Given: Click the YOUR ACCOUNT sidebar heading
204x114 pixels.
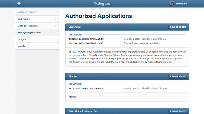Looking at the screenshot, I should (27, 12).
